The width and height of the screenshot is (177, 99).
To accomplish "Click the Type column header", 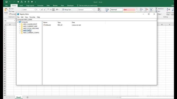I will [59, 23].
